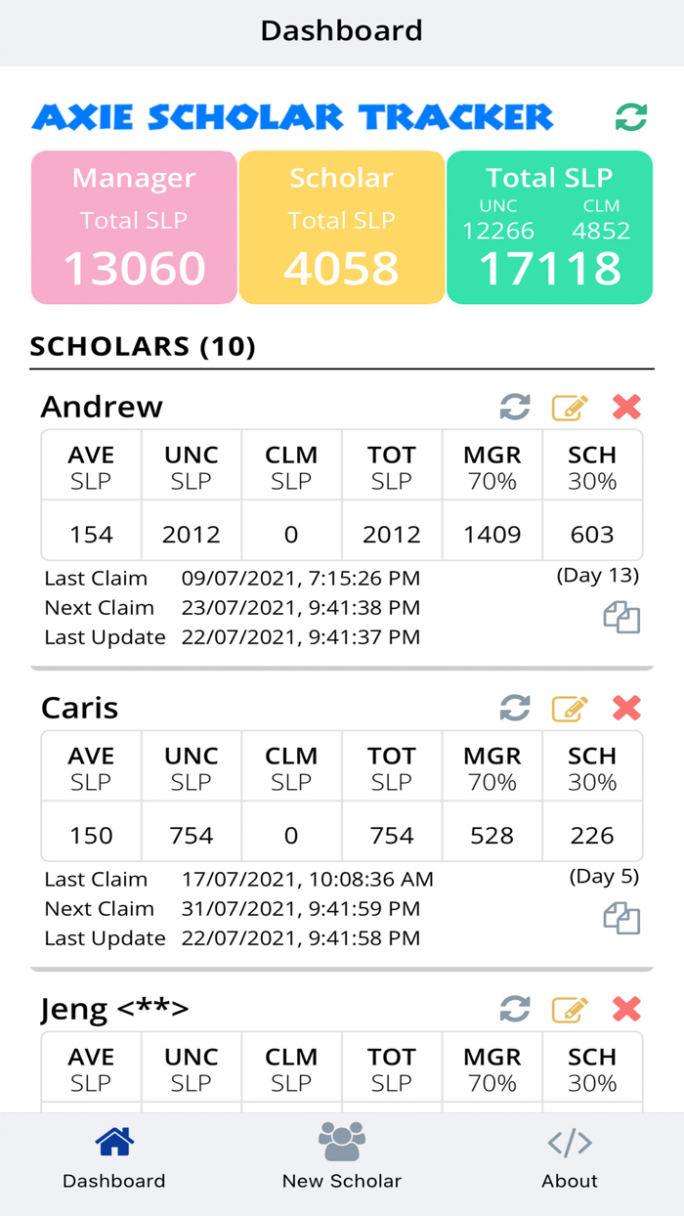The height and width of the screenshot is (1216, 684).
Task: Refresh all scholar data globally
Action: (x=631, y=116)
